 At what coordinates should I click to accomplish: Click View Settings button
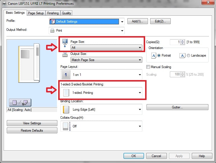pyautogui.click(x=32, y=123)
